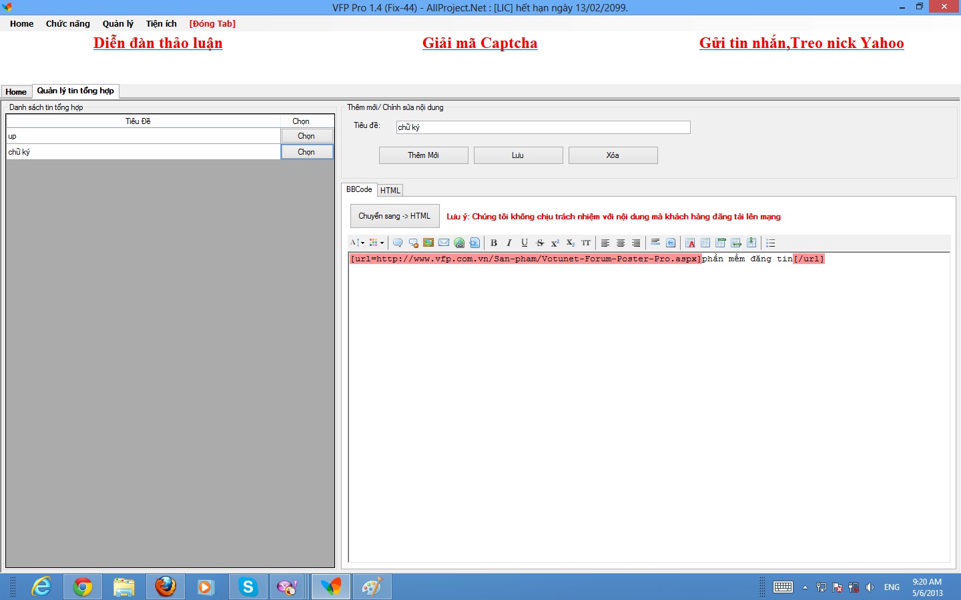Click the volume speaker tray icon

click(870, 587)
